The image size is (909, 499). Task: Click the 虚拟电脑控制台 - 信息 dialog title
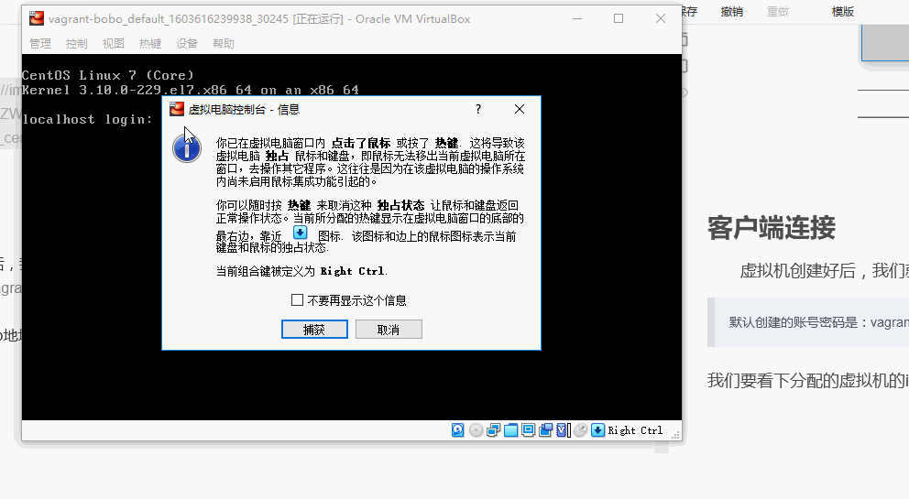coord(244,110)
